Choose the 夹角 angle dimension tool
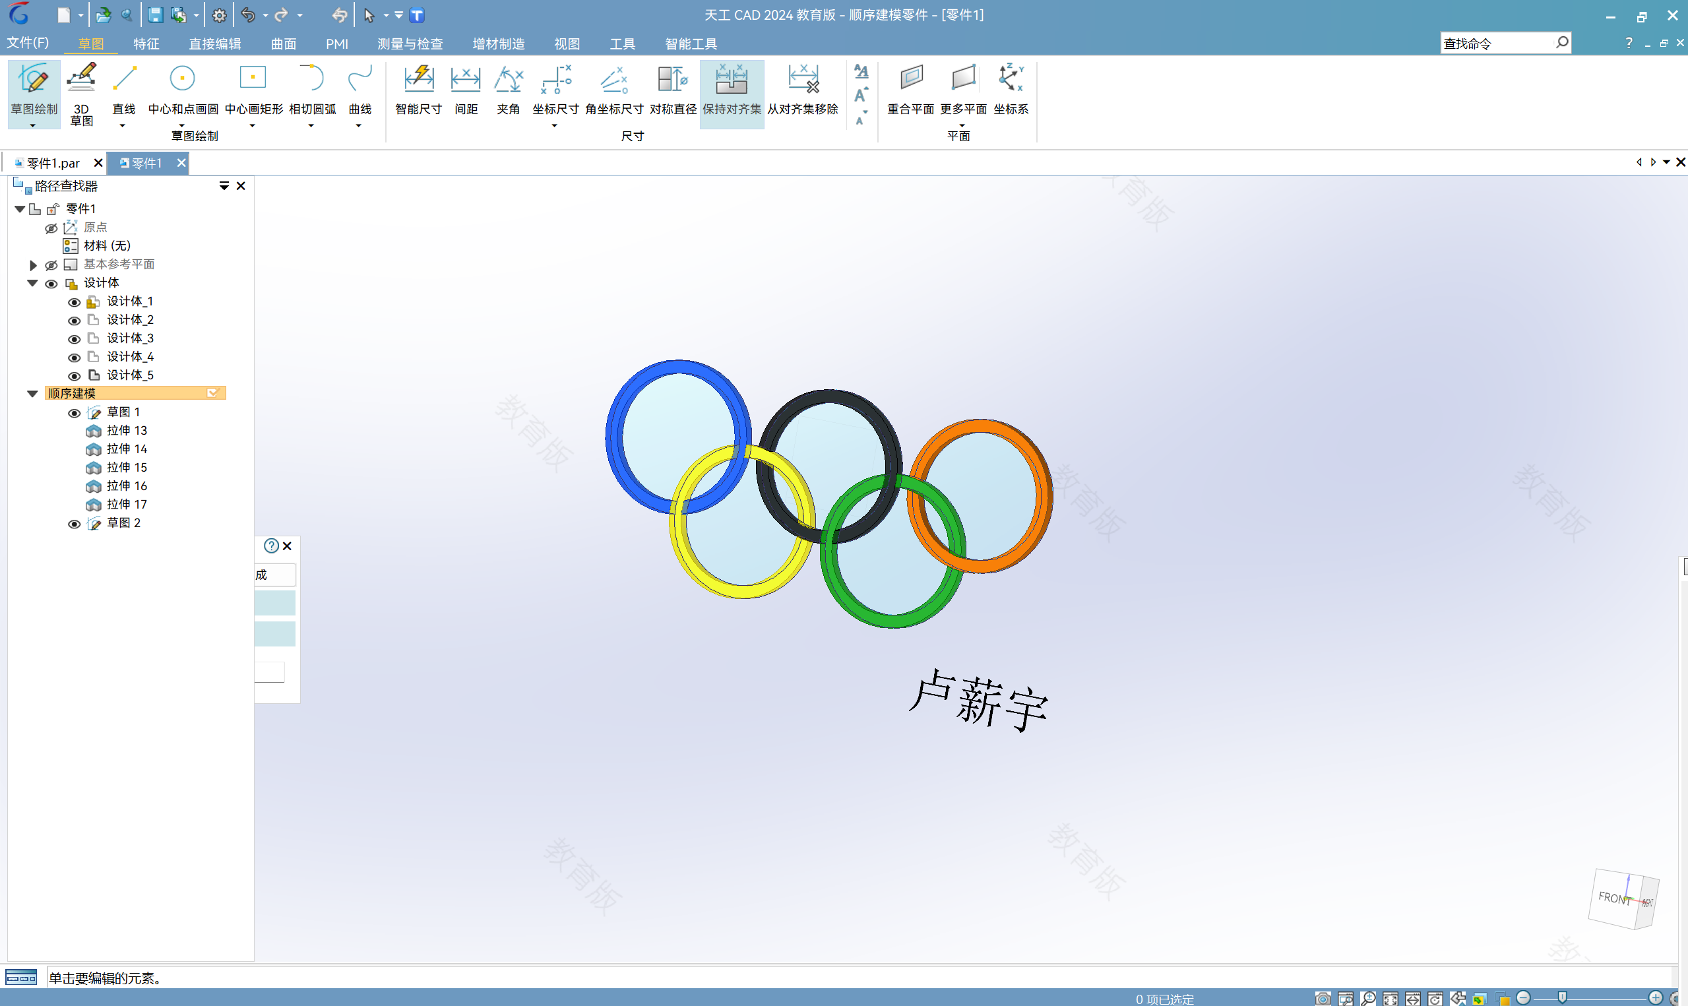The image size is (1688, 1006). click(508, 91)
